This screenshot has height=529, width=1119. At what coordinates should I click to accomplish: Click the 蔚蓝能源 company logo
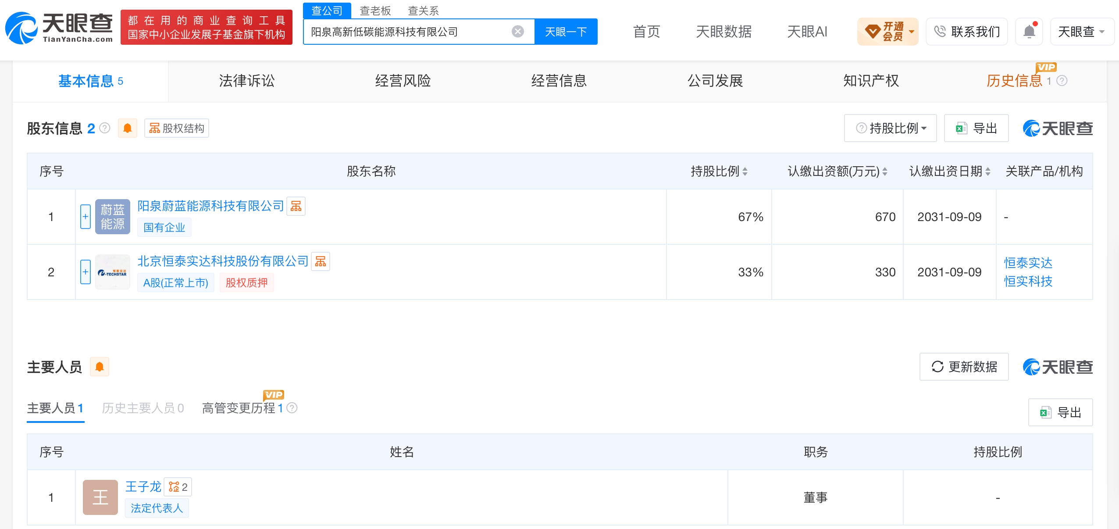pos(113,217)
